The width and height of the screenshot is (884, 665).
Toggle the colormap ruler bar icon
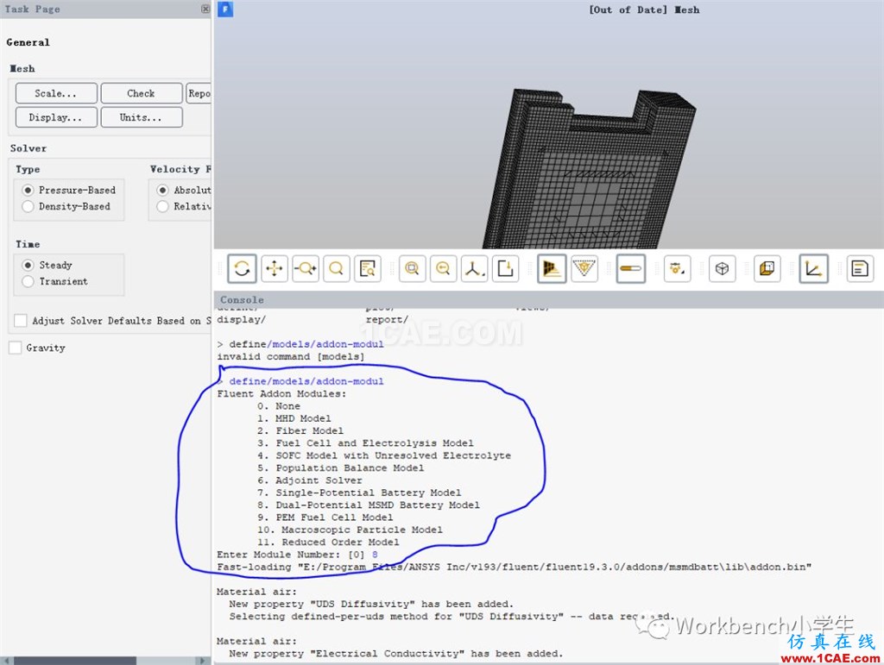(x=630, y=268)
